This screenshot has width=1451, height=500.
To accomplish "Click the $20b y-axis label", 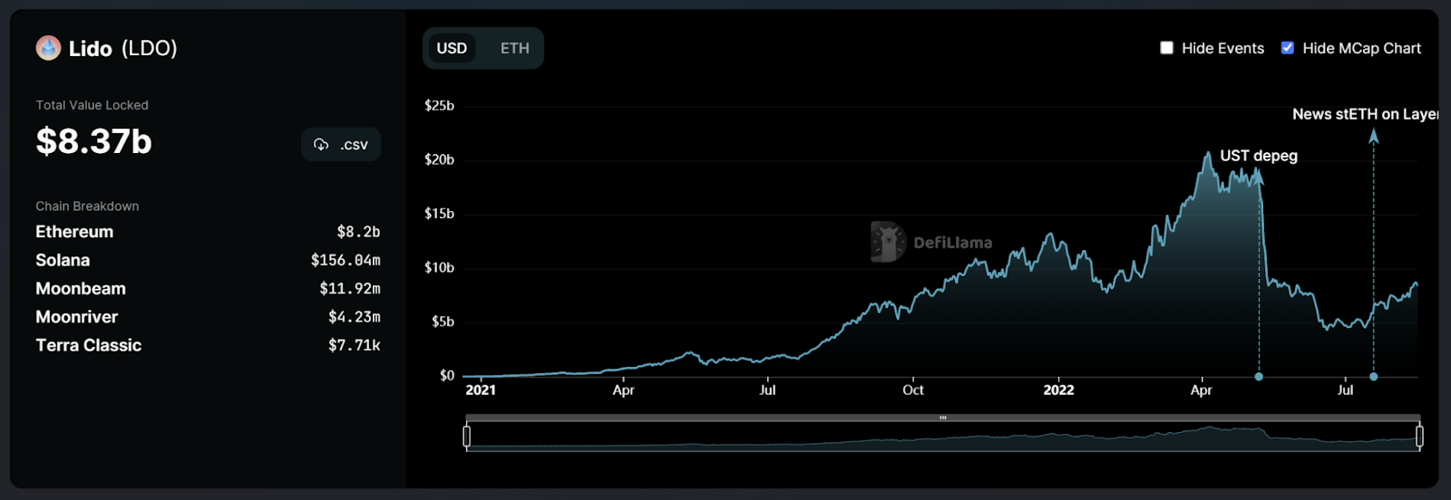I will (x=439, y=159).
